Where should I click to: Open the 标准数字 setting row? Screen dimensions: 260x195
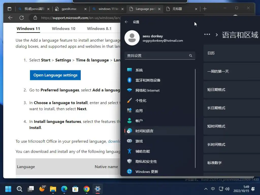(232, 163)
